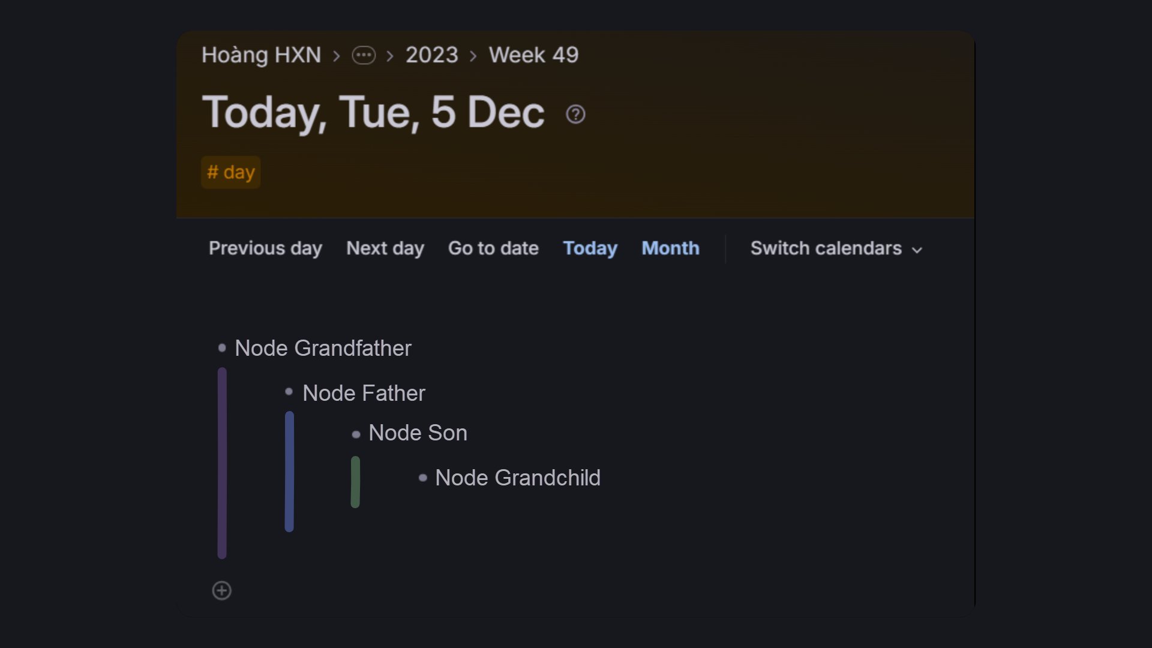
Task: Click the Node Grandfather bullet
Action: click(222, 347)
